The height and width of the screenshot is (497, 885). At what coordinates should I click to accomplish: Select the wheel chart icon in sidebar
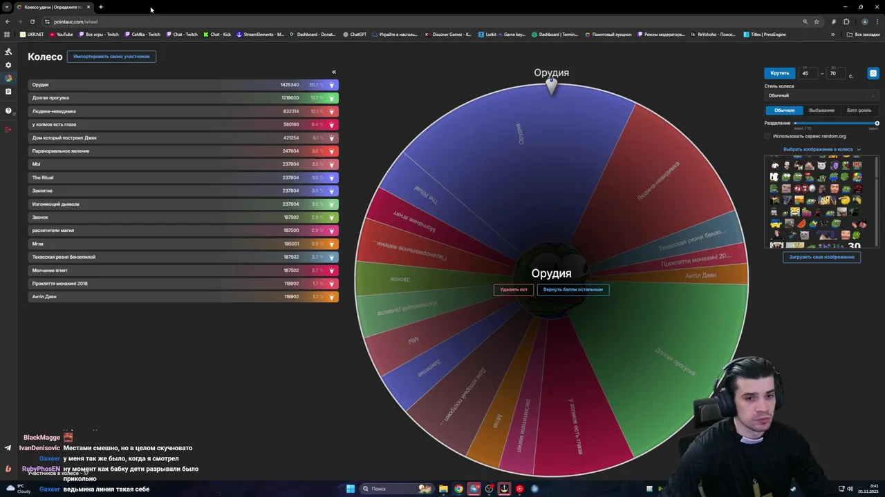pos(8,78)
